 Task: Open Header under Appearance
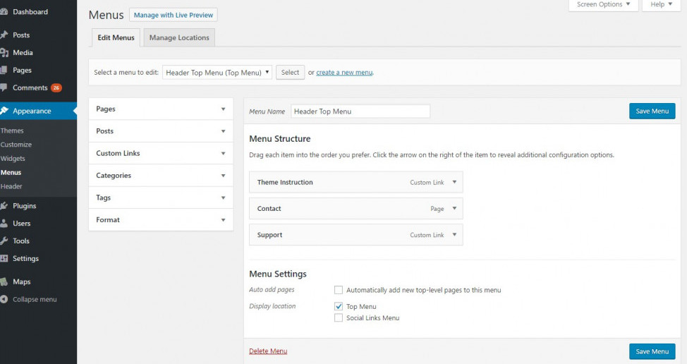point(11,186)
